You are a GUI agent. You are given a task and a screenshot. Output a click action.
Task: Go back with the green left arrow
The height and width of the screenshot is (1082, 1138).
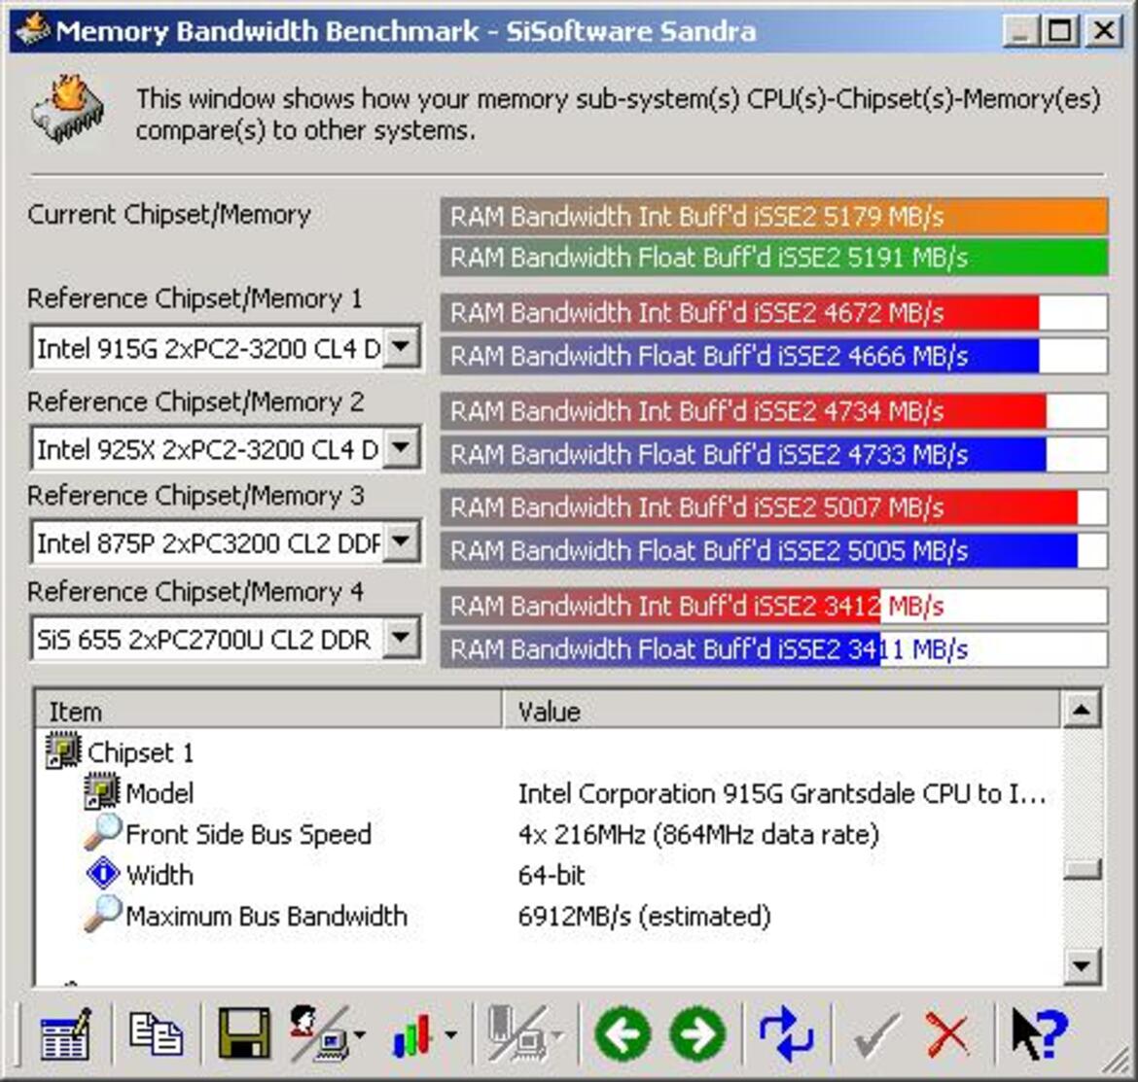coord(622,1034)
